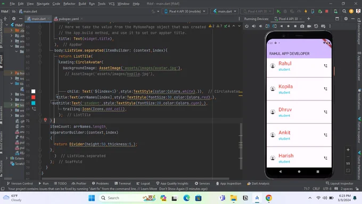Click the emulator power button icon
This screenshot has width=362, height=204.
[246, 26]
